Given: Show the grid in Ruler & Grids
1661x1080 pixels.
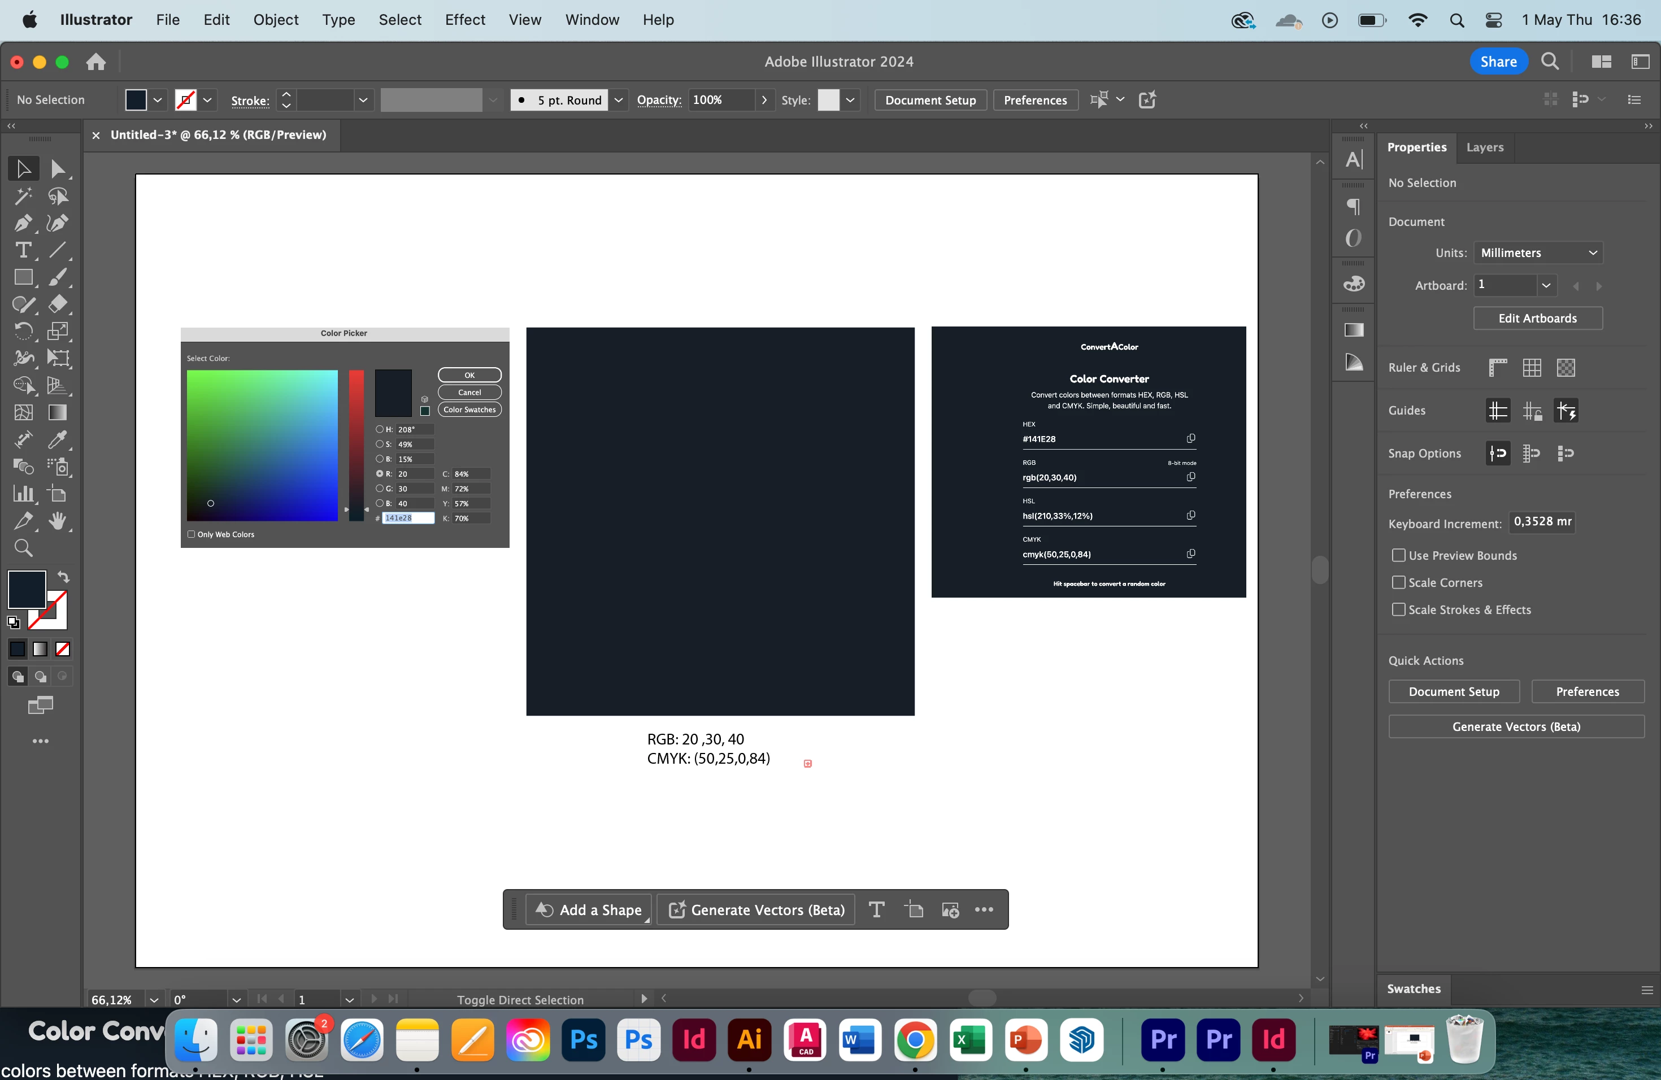Looking at the screenshot, I should pos(1532,368).
